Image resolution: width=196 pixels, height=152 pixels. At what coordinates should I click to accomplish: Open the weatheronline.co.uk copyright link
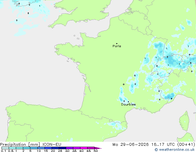175,150
